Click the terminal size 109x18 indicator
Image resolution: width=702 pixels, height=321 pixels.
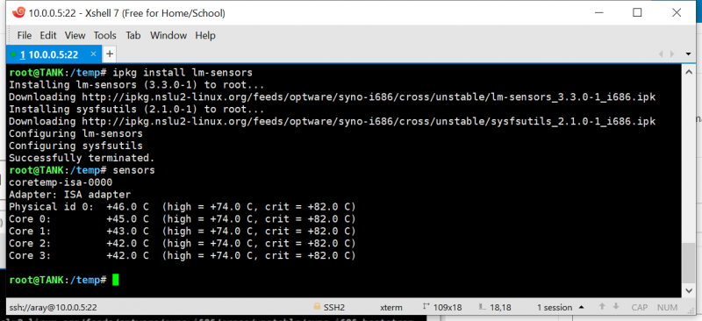pyautogui.click(x=441, y=308)
